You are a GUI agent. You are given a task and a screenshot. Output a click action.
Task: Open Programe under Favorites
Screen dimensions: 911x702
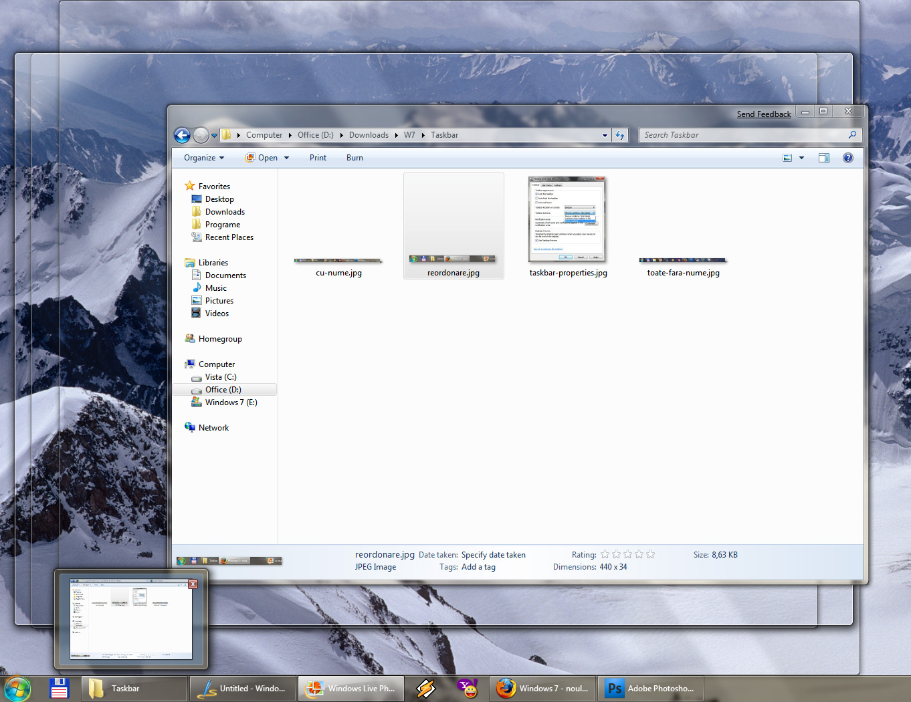(x=216, y=225)
